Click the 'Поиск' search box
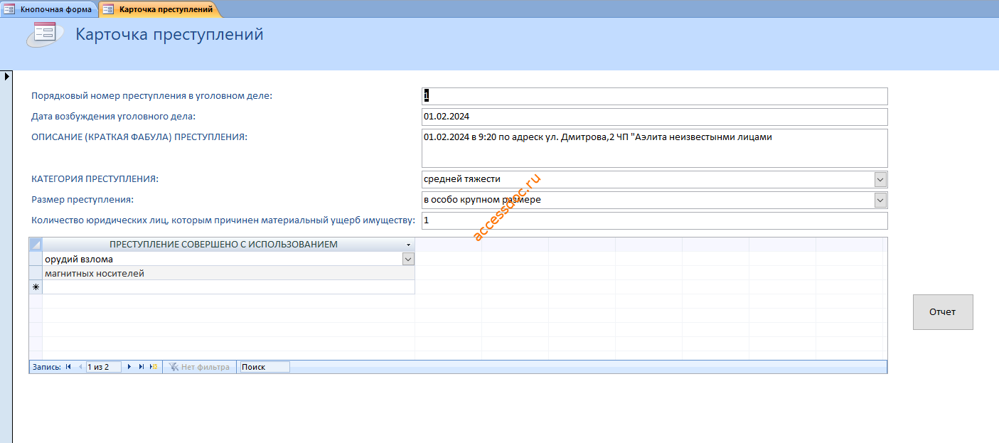This screenshot has height=443, width=999. click(265, 367)
